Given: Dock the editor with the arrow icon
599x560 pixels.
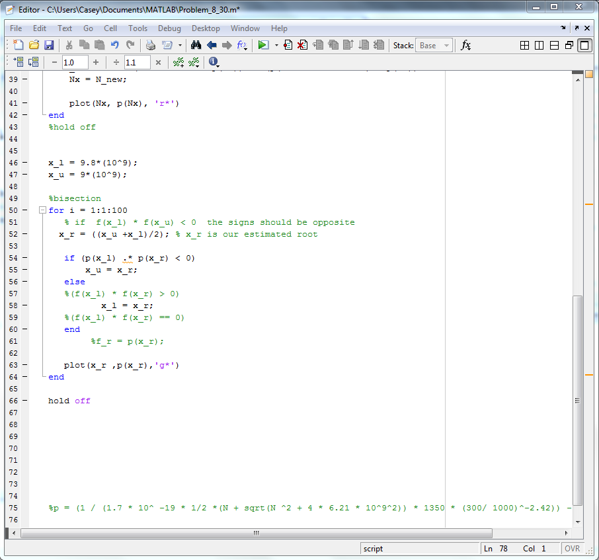Looking at the screenshot, I should click(x=563, y=28).
